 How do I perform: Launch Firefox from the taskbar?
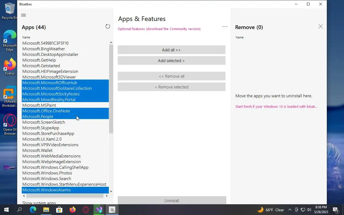pyautogui.click(x=72, y=210)
